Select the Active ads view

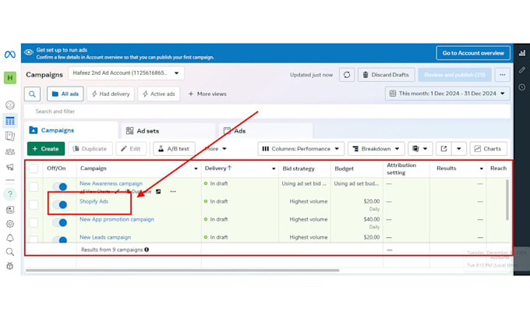(158, 94)
